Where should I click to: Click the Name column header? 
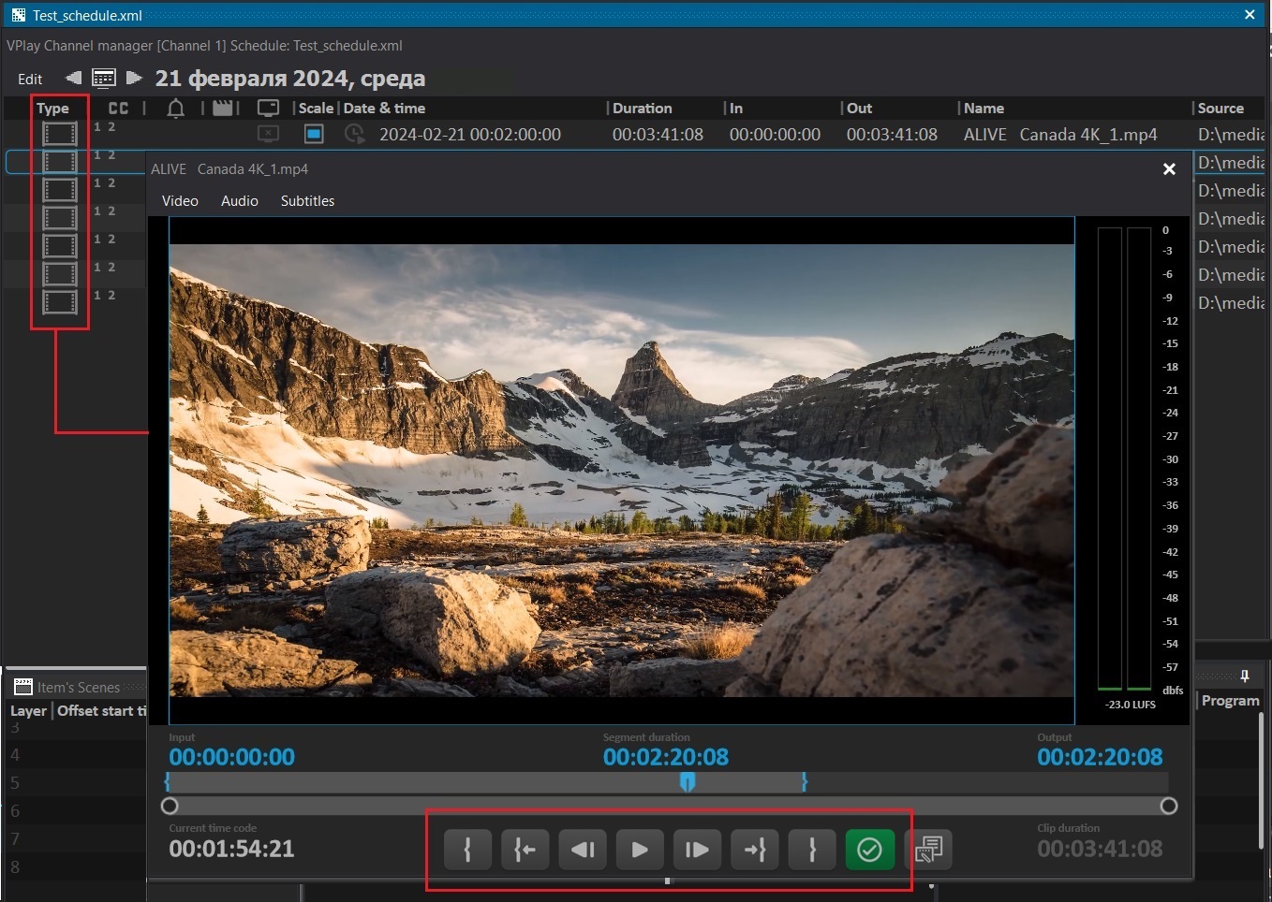pyautogui.click(x=984, y=109)
